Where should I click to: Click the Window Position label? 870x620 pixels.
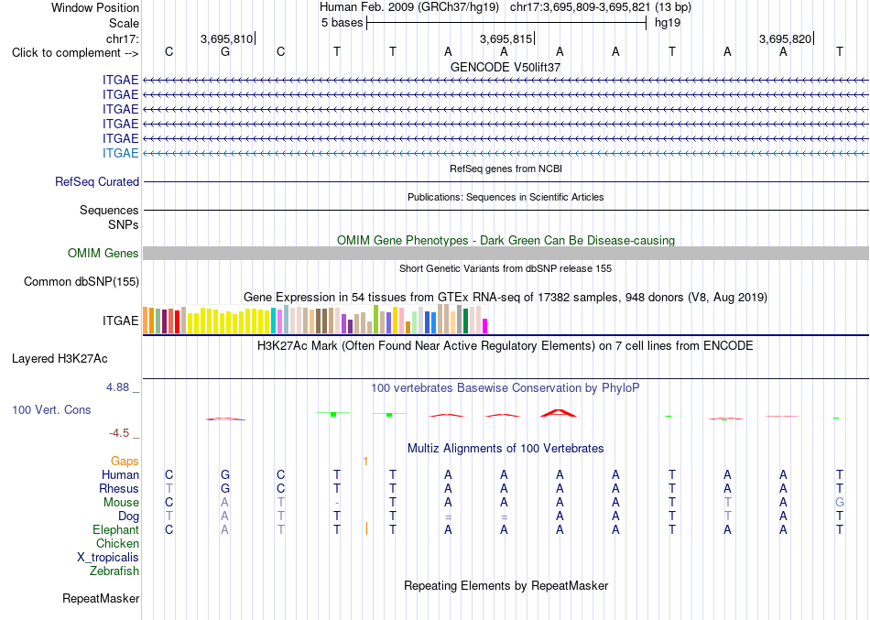pos(95,7)
